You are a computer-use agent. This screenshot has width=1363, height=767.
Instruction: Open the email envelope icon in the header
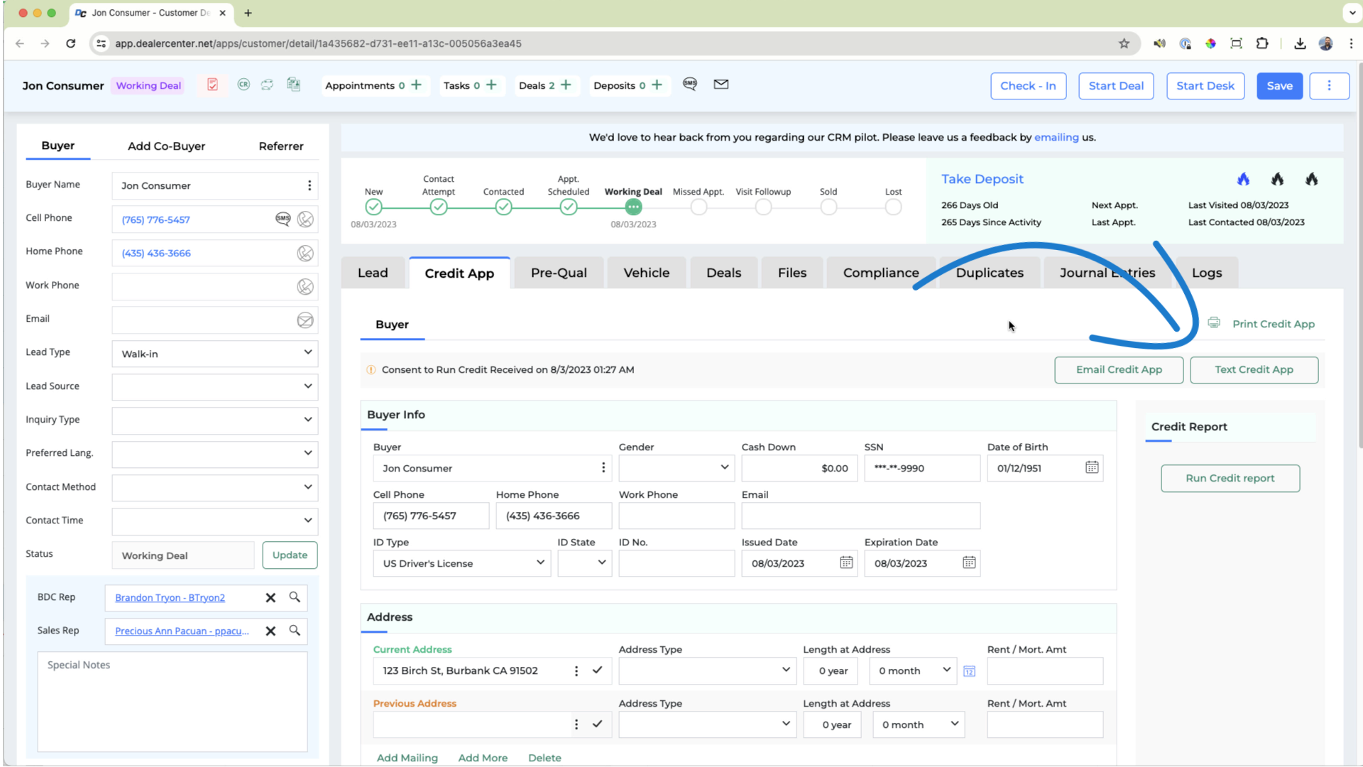click(721, 84)
